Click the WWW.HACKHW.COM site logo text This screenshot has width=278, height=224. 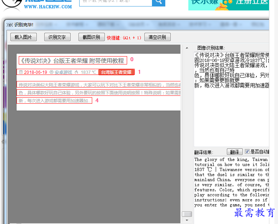click(48, 7)
